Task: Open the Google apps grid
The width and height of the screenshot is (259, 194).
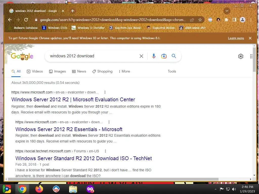Action: [251, 56]
